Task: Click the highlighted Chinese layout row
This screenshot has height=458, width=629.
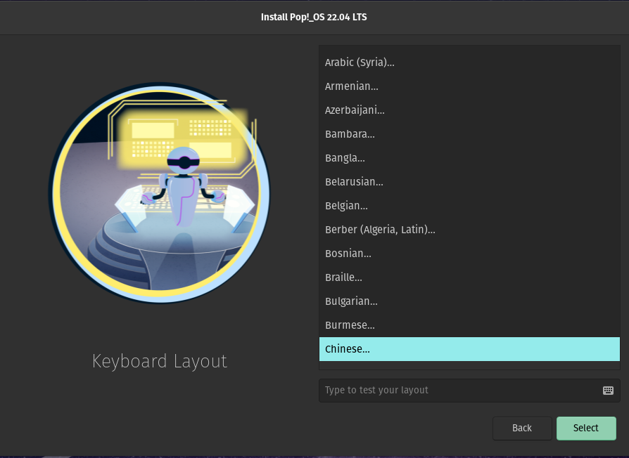Action: [469, 349]
